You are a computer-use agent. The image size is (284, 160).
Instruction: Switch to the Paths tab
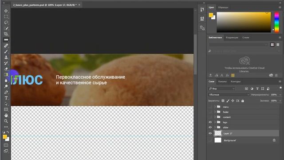236,81
